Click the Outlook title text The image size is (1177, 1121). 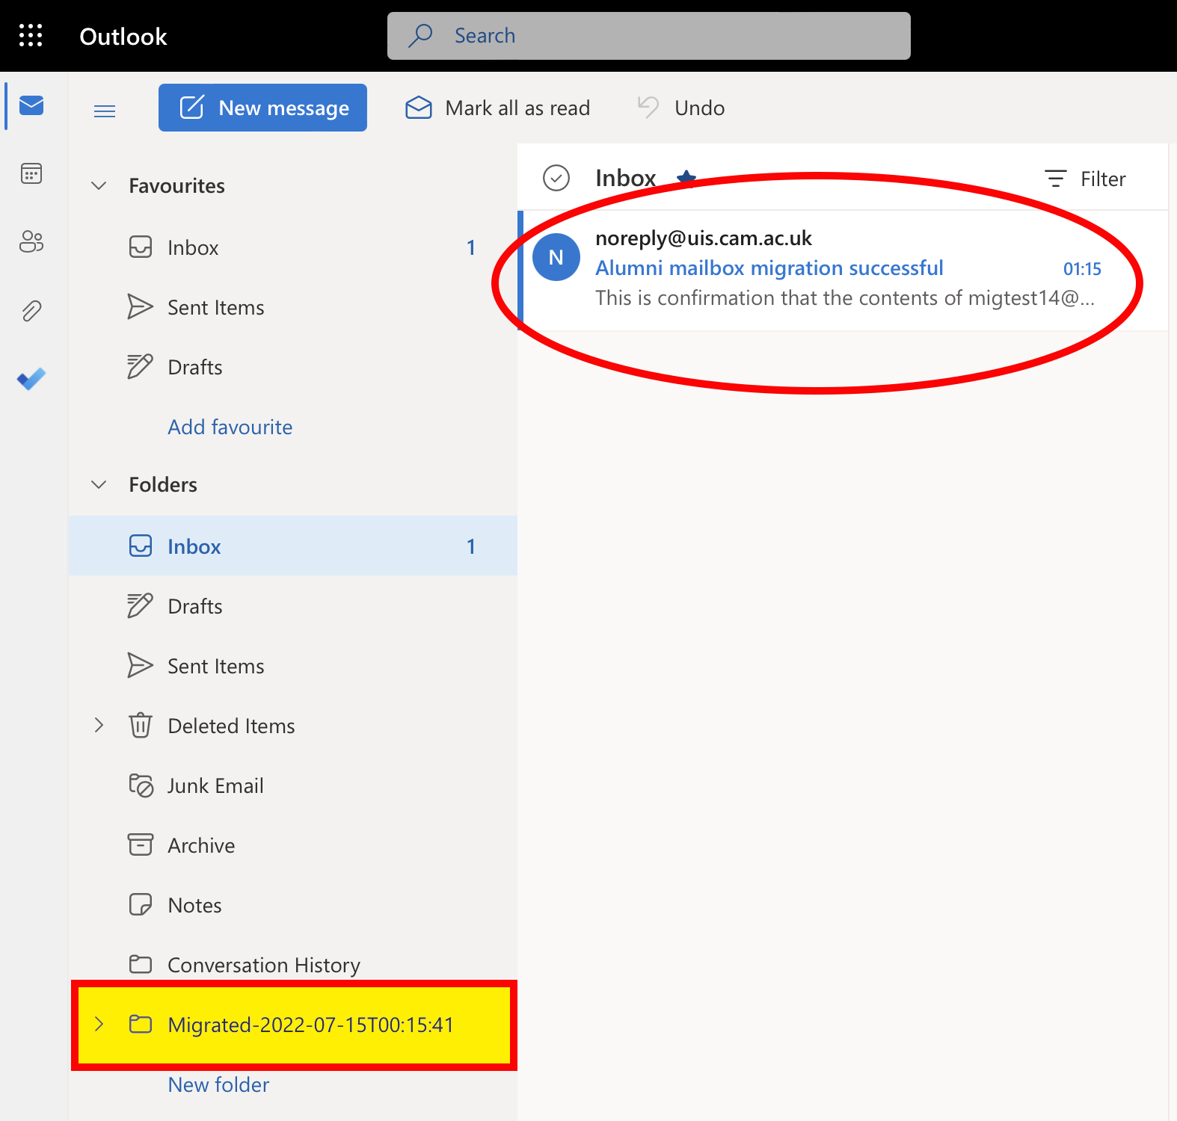point(123,36)
